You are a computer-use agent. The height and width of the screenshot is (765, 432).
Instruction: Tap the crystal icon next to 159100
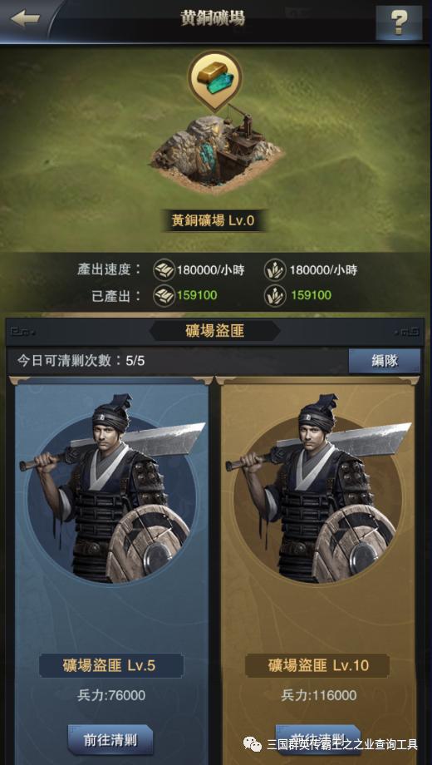tap(274, 296)
